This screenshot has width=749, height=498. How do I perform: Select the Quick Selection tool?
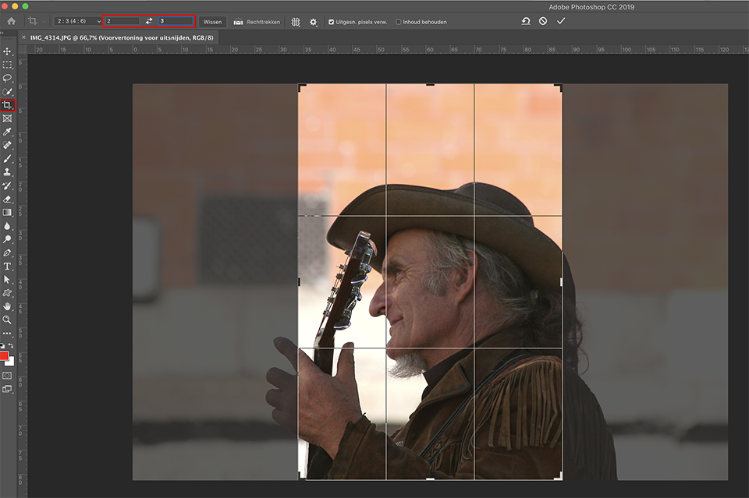point(7,92)
